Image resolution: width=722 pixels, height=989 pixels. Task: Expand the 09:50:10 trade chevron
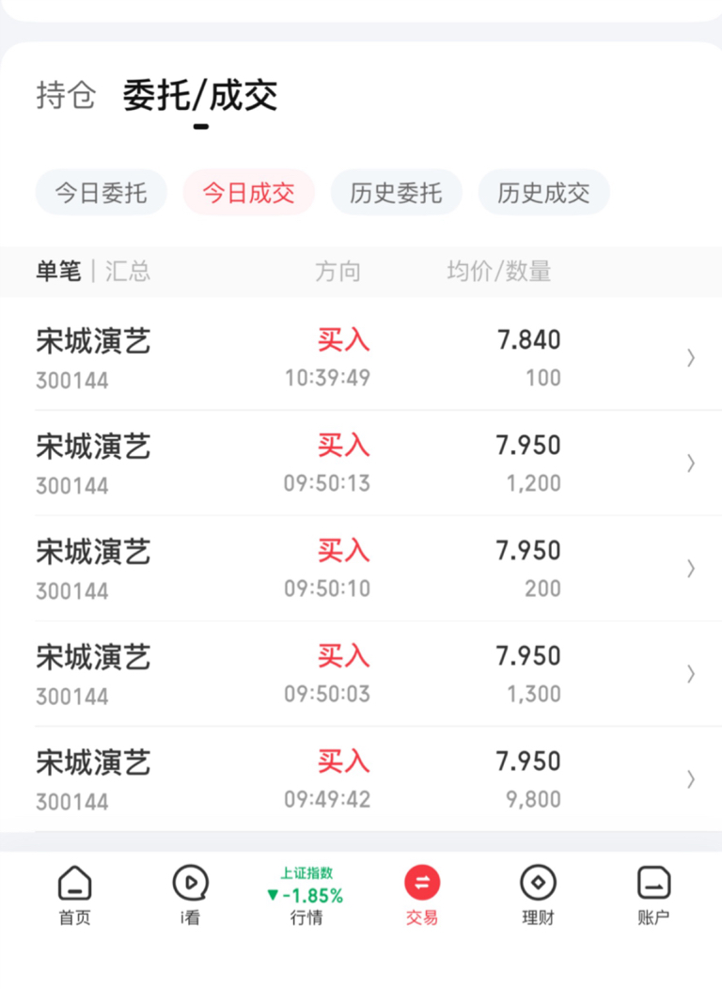[691, 568]
